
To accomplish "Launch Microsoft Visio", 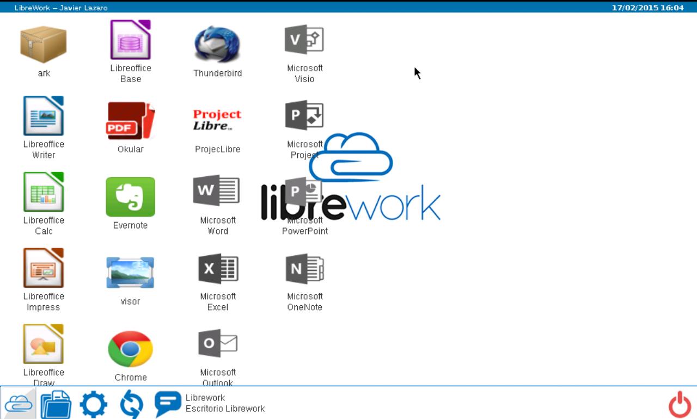I will (304, 41).
